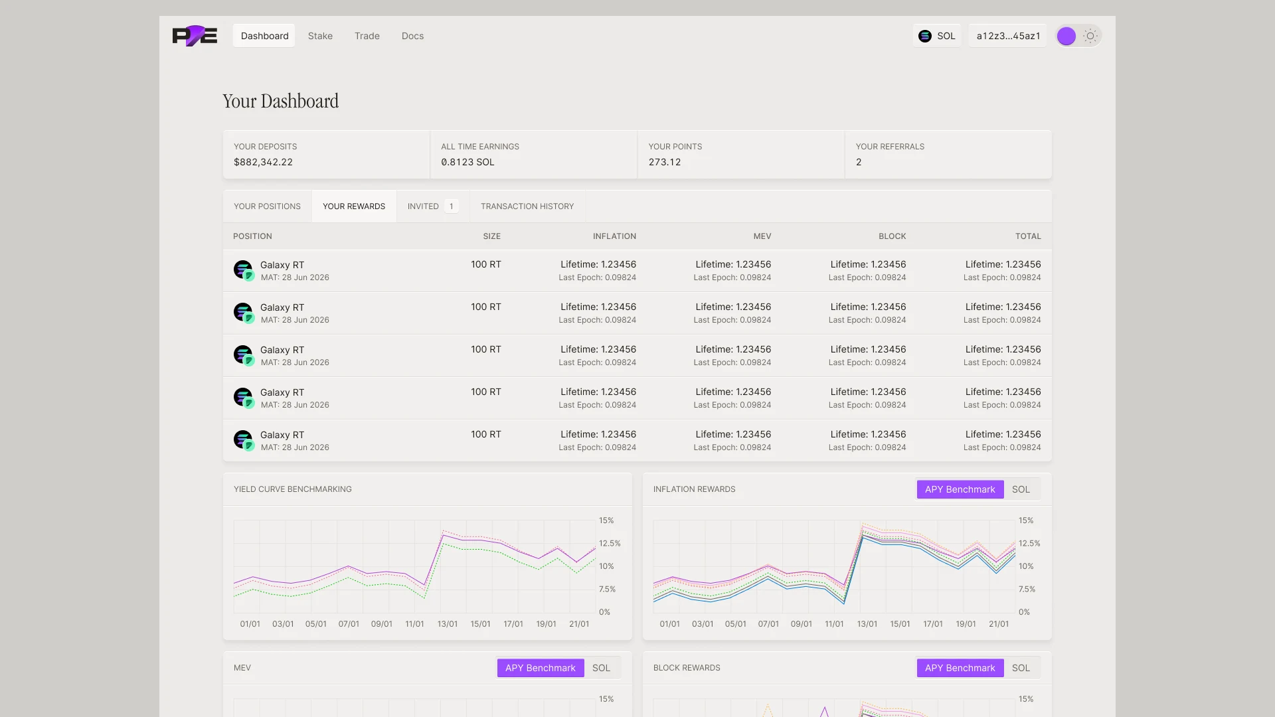Open the Invited tab
Screen dimensions: 1275x717
click(x=433, y=206)
